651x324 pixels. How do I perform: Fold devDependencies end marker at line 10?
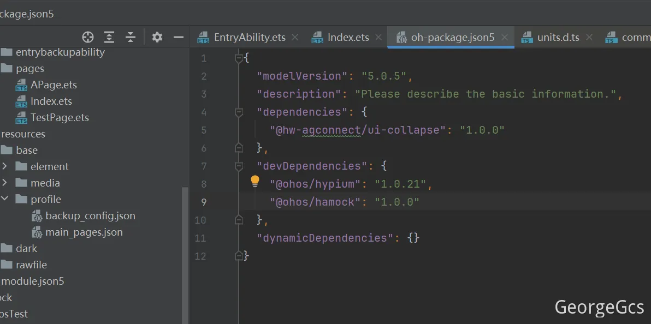239,220
